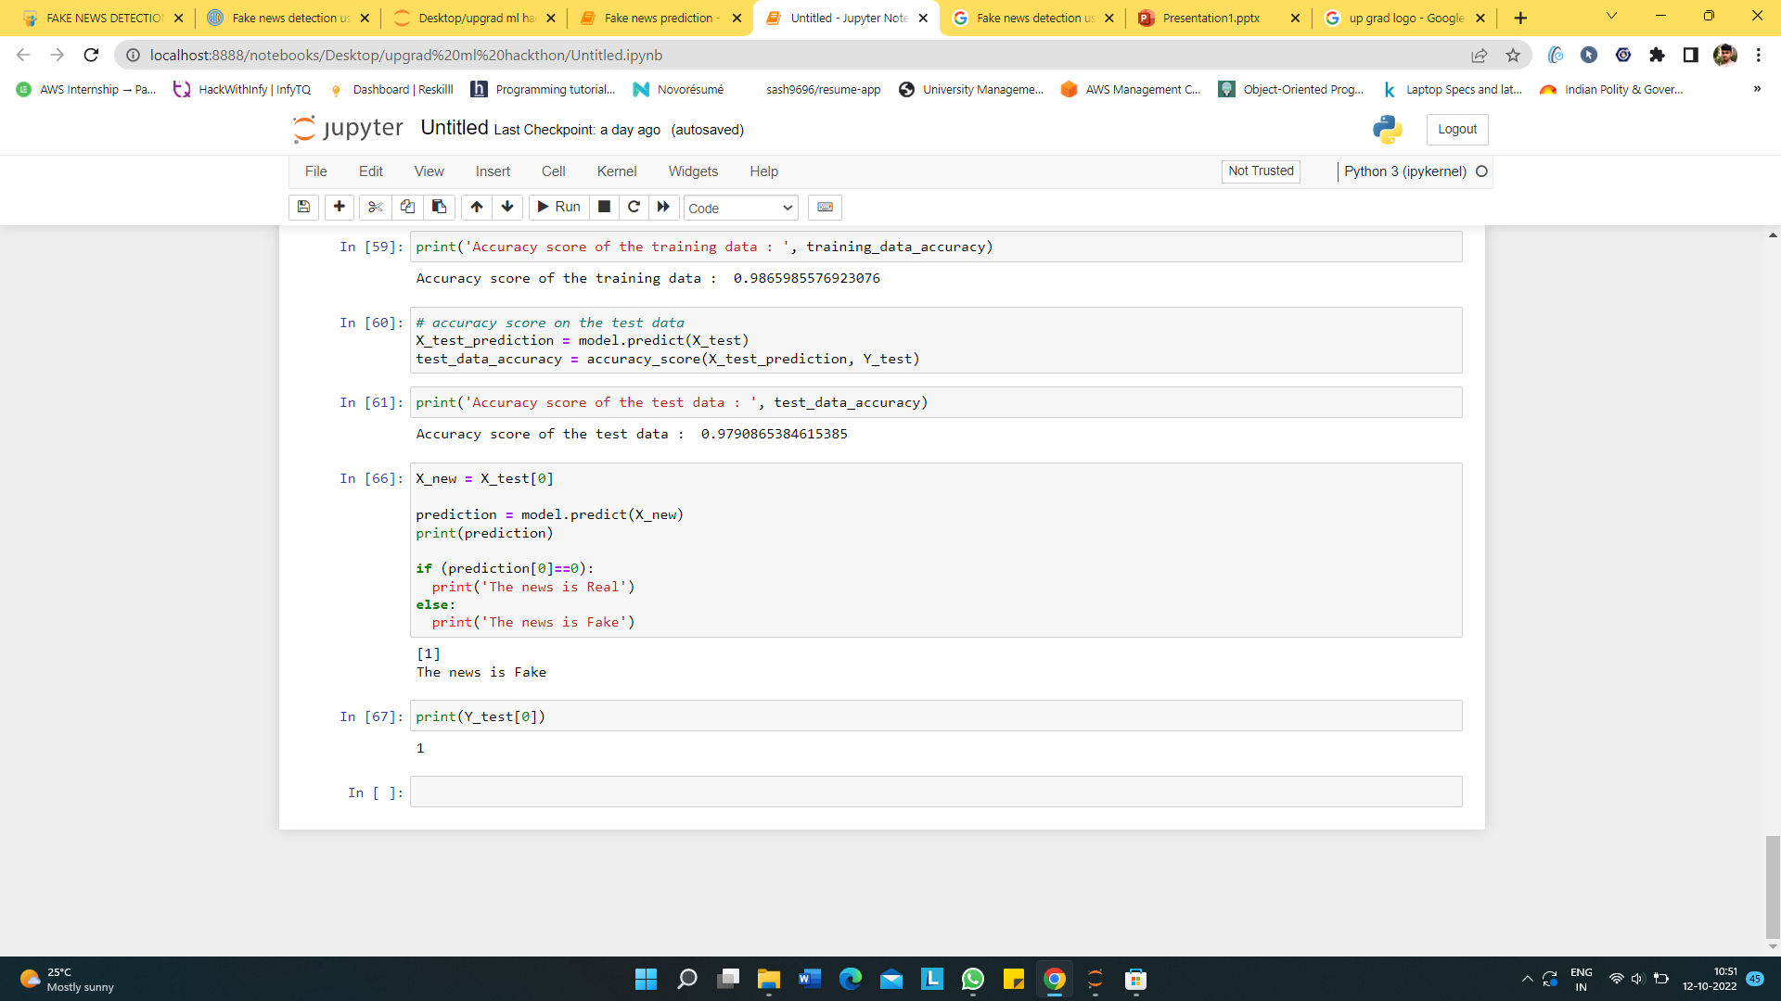
Task: Restart the kernel using the circular arrow icon
Action: pos(634,207)
